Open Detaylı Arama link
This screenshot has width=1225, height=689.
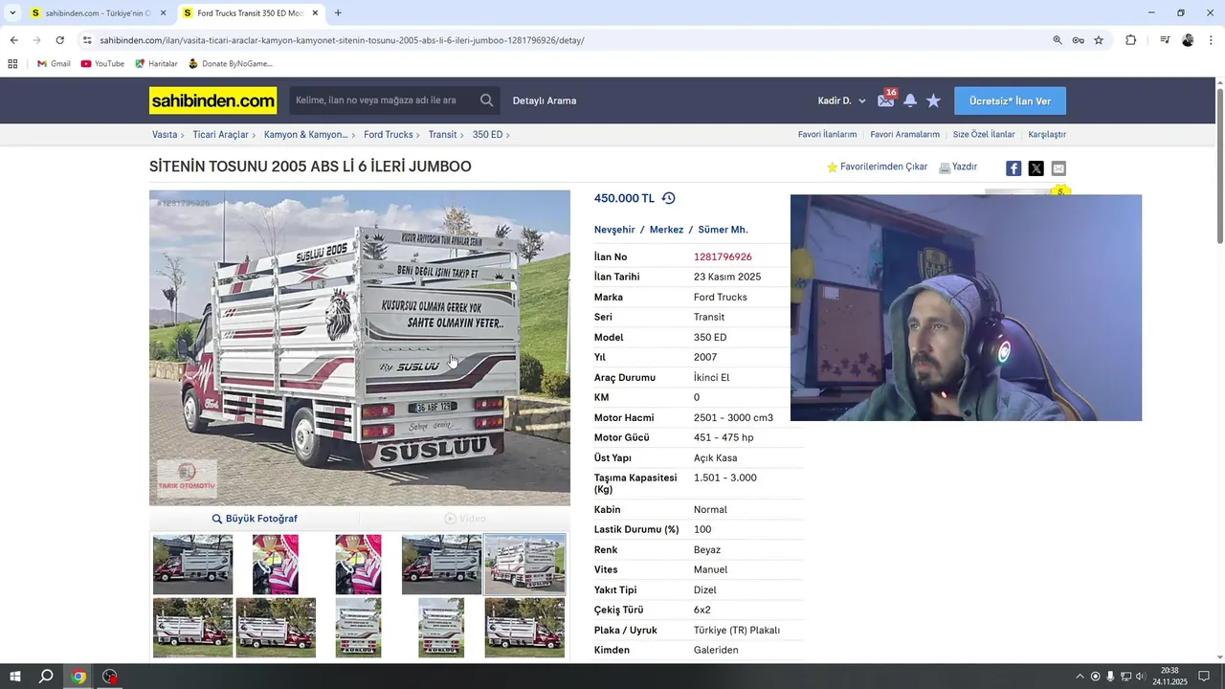point(545,100)
